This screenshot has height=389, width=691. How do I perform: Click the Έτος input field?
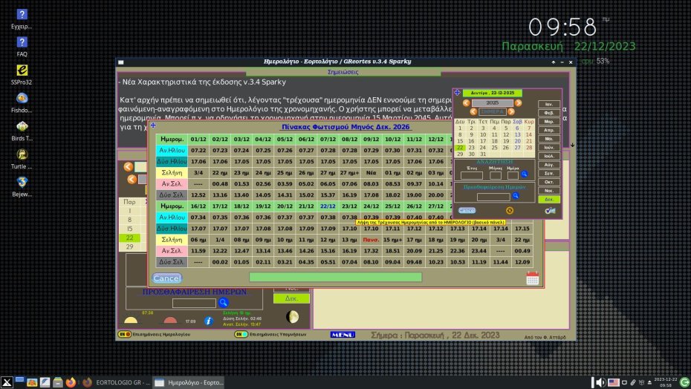click(472, 175)
